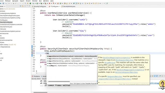
Task: Open the AntPathRequestMatcher link in Javadoc popup
Action: (126, 72)
